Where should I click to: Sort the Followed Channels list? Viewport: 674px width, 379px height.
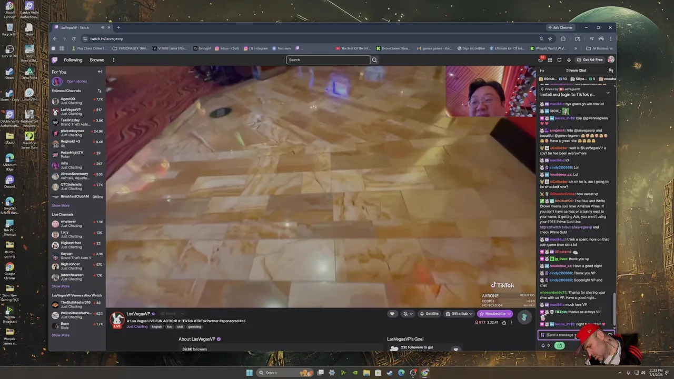click(x=100, y=91)
